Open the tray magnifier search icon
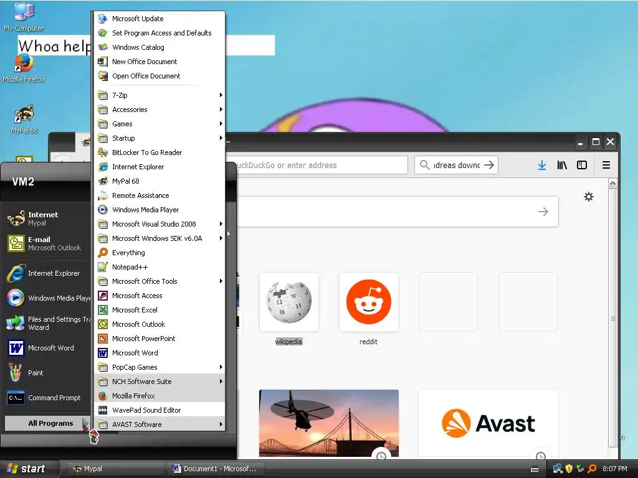The image size is (638, 478). coord(592,469)
